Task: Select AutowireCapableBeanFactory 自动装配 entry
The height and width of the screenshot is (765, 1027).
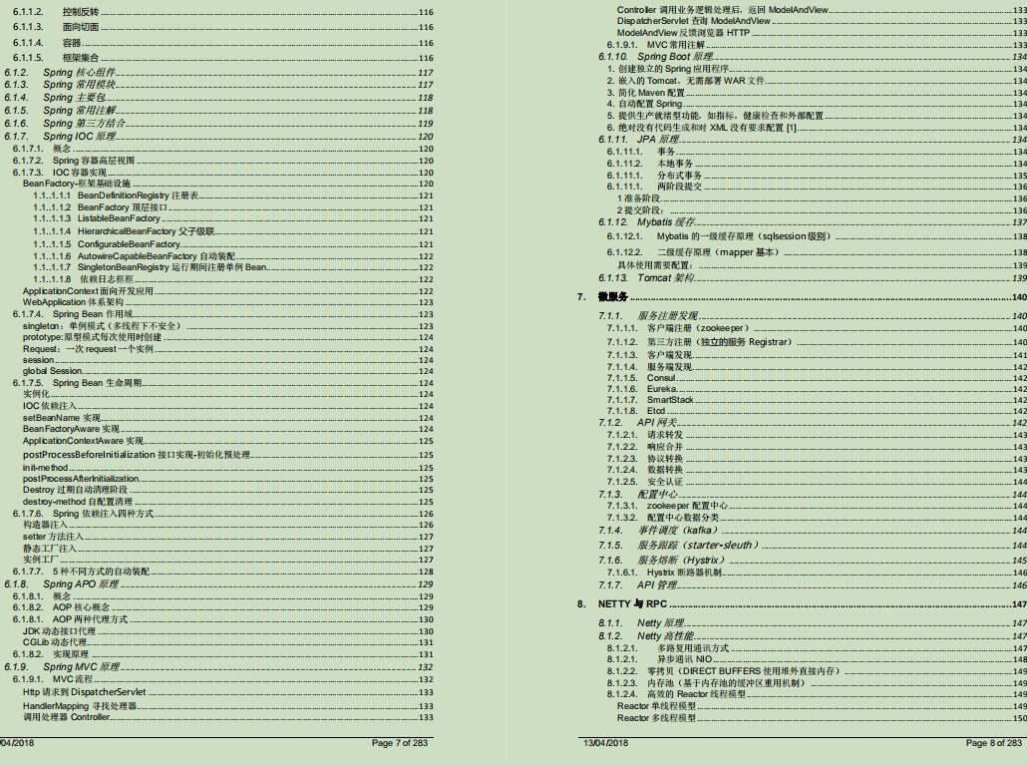Action: click(x=233, y=256)
